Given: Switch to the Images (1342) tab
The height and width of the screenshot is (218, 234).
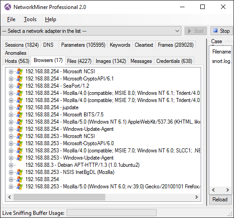Looking at the screenshot, I should 111,61.
